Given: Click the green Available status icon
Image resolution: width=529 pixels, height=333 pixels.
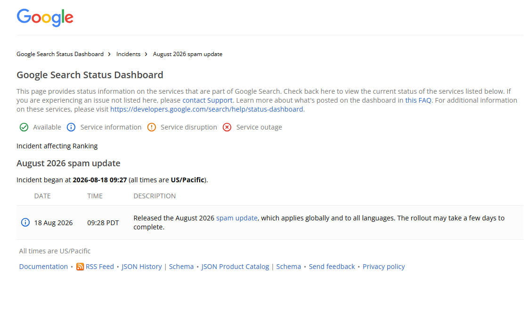Looking at the screenshot, I should click(x=24, y=127).
